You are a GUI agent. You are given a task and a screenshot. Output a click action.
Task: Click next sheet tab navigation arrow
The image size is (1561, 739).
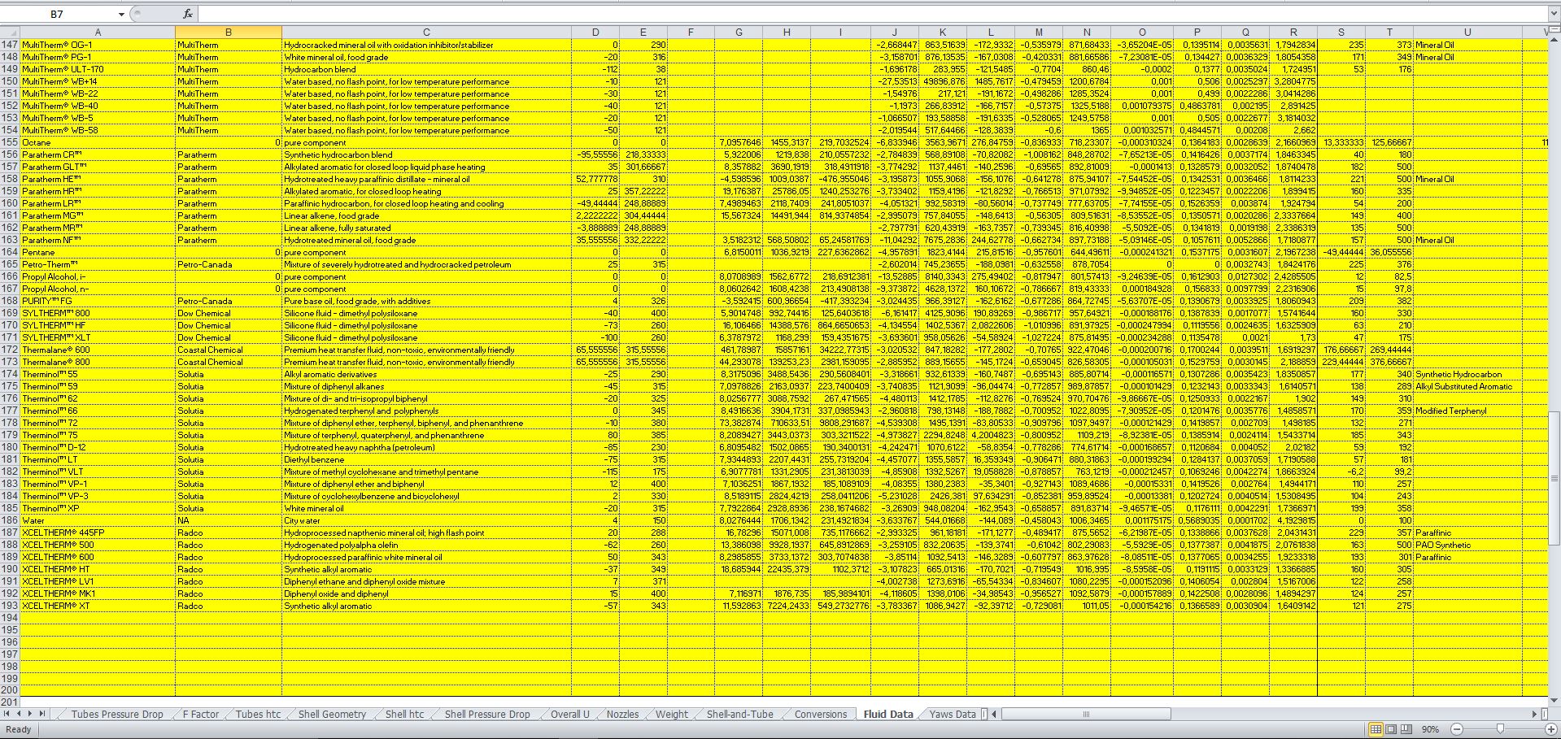tap(30, 714)
